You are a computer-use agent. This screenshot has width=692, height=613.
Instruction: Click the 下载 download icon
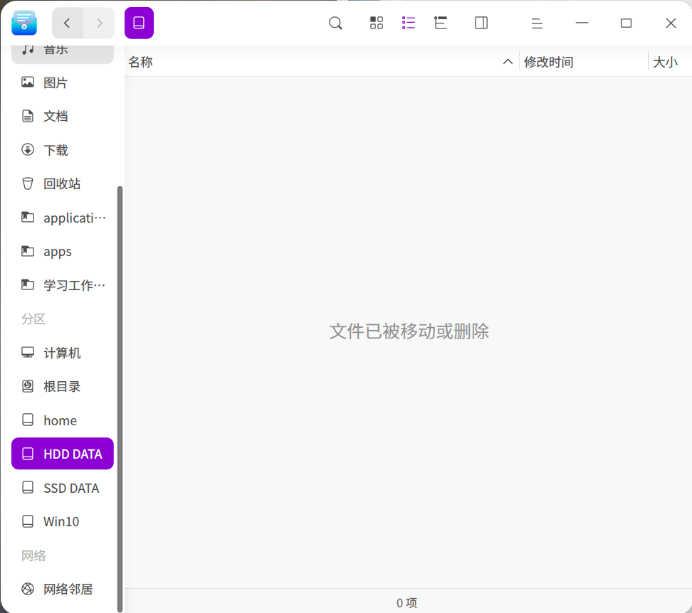point(27,150)
